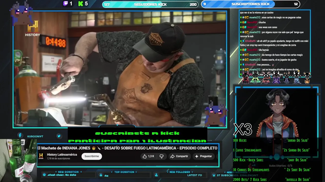Click the purple Twitch icon in top bar
This screenshot has width=325, height=182.
tap(66, 4)
